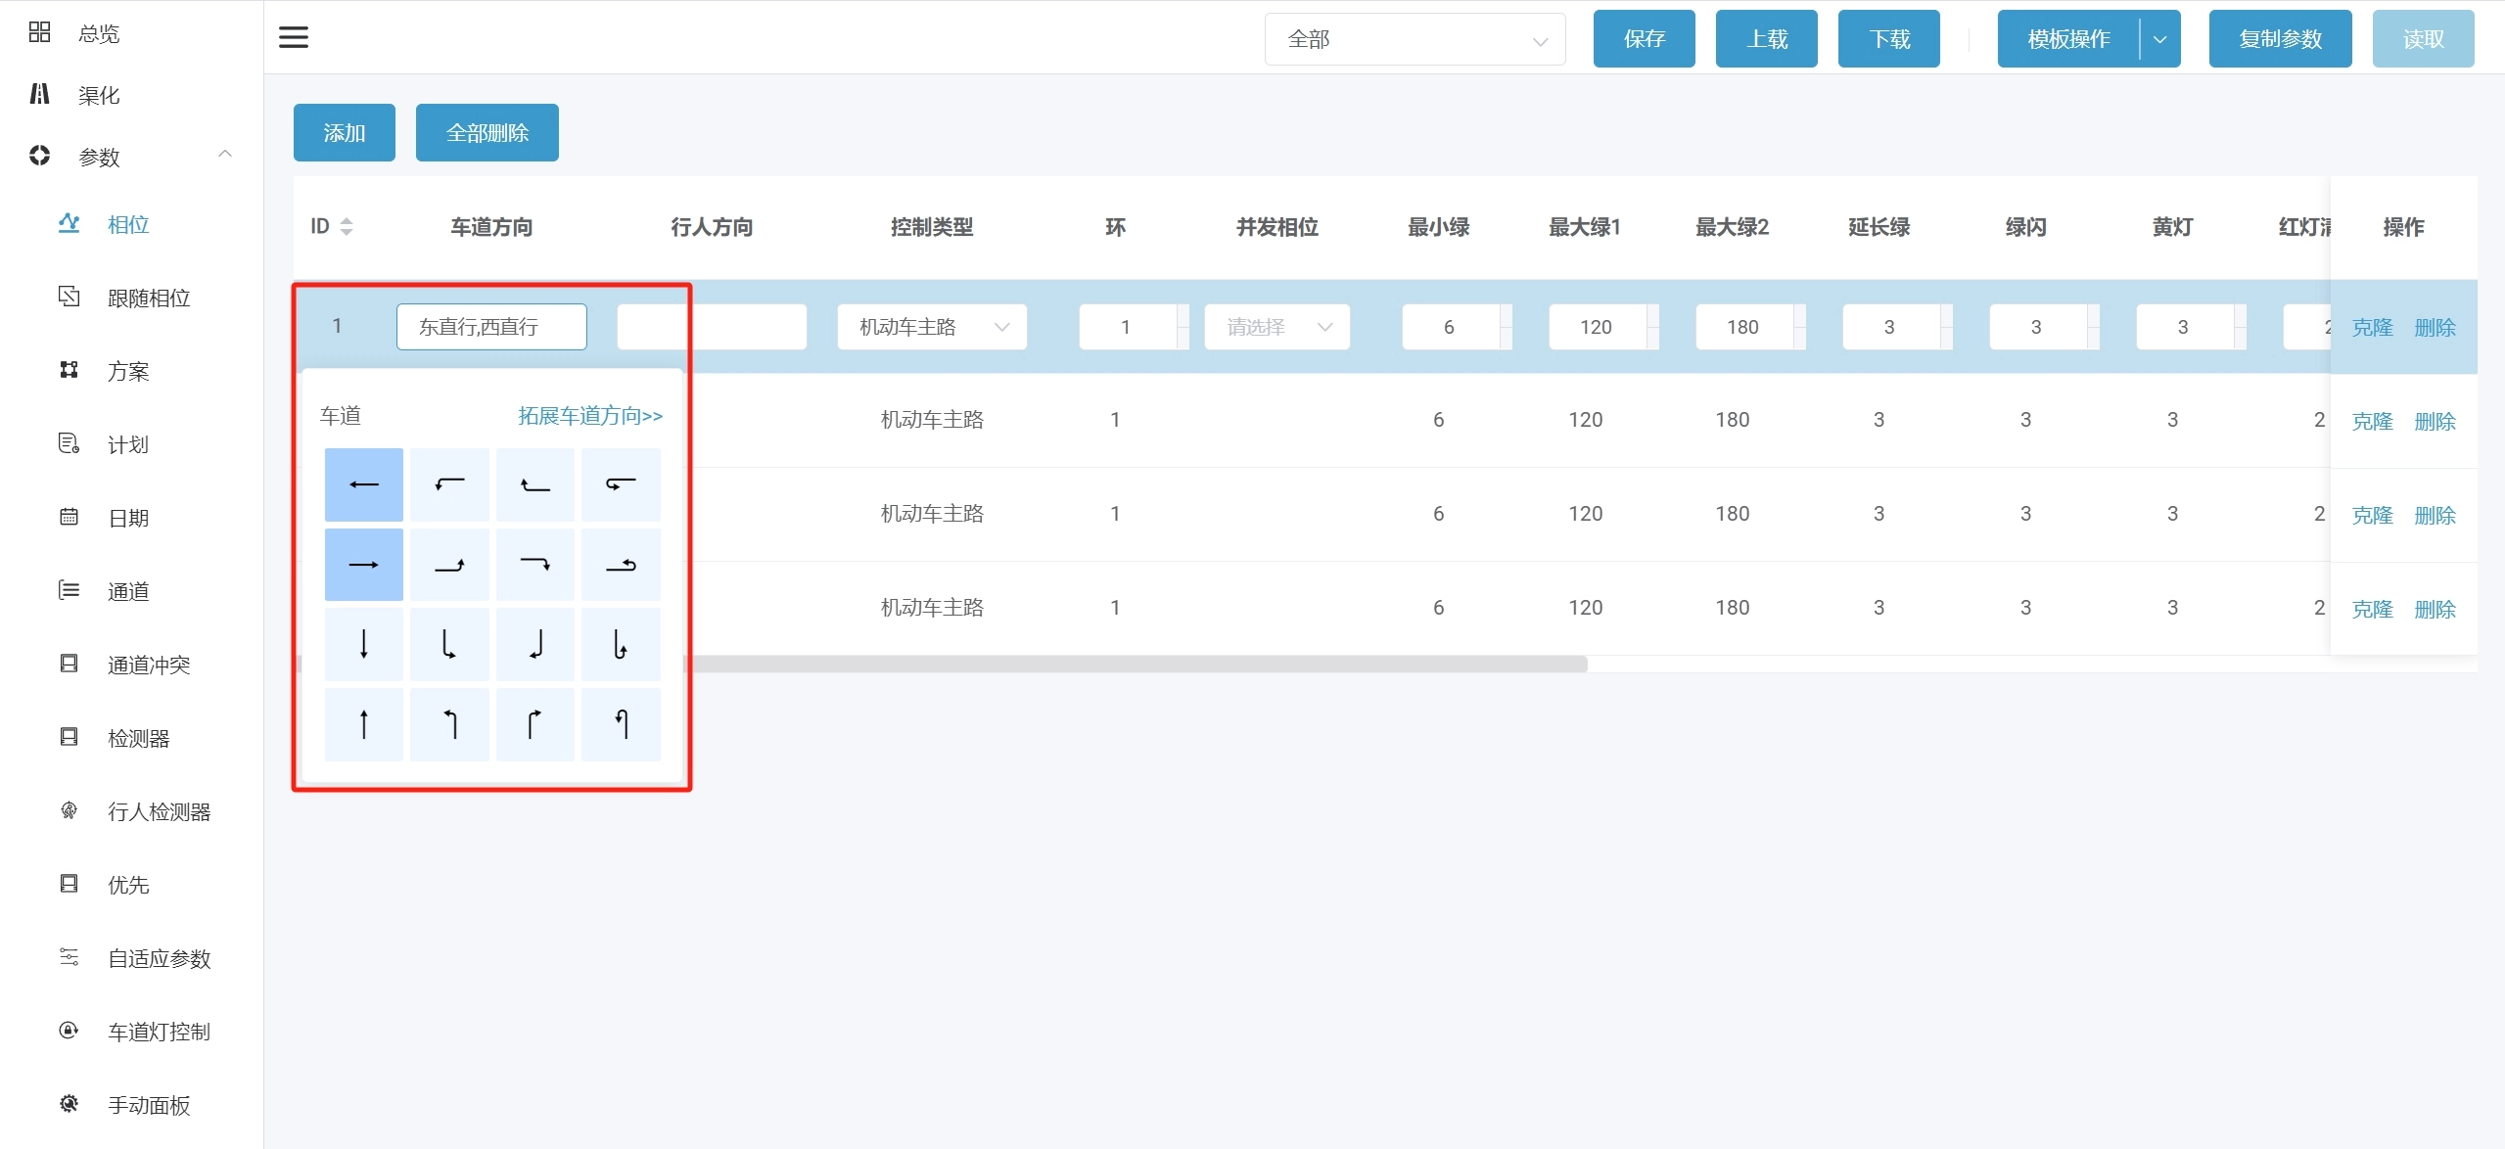Image resolution: width=2505 pixels, height=1149 pixels.
Task: Select the up-then-right turn lane arrow
Action: point(534,724)
